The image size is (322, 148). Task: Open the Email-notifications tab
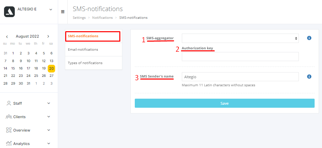(83, 49)
